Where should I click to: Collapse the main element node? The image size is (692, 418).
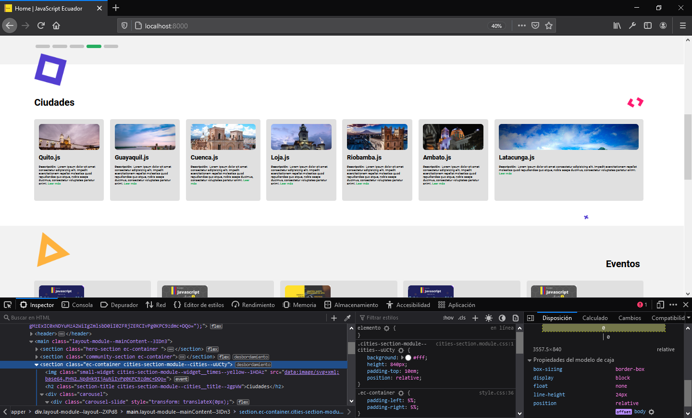pyautogui.click(x=32, y=342)
